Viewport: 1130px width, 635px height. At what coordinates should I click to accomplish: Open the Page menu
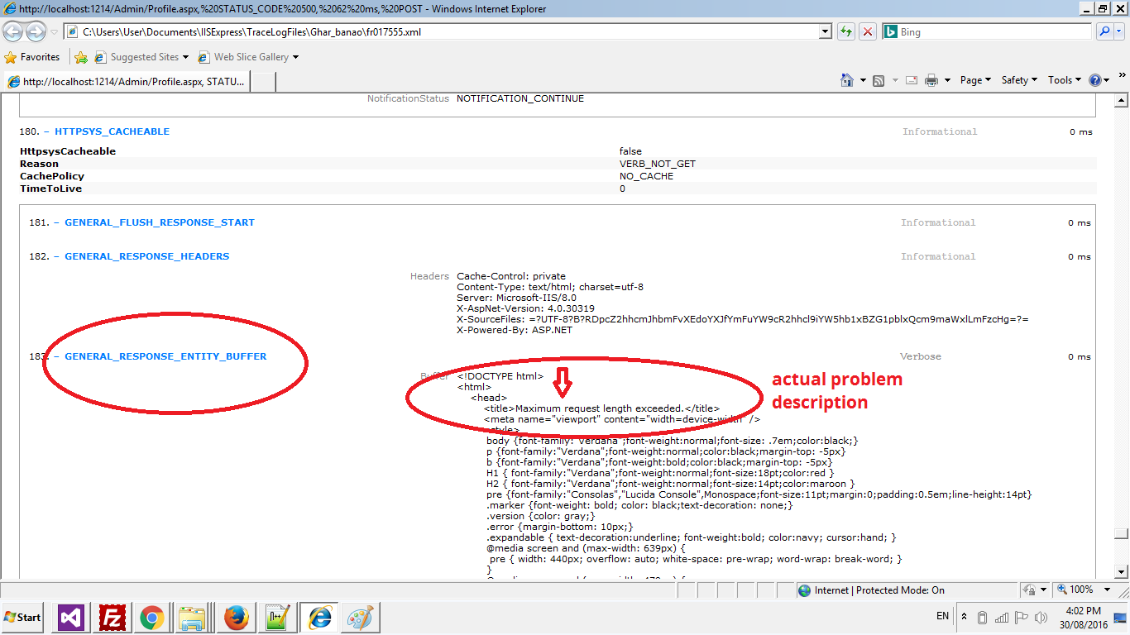pos(976,80)
